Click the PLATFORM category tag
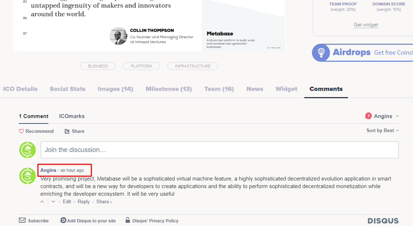 141,66
